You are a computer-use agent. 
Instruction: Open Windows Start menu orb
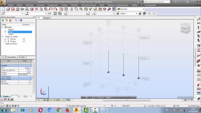pos(4,110)
